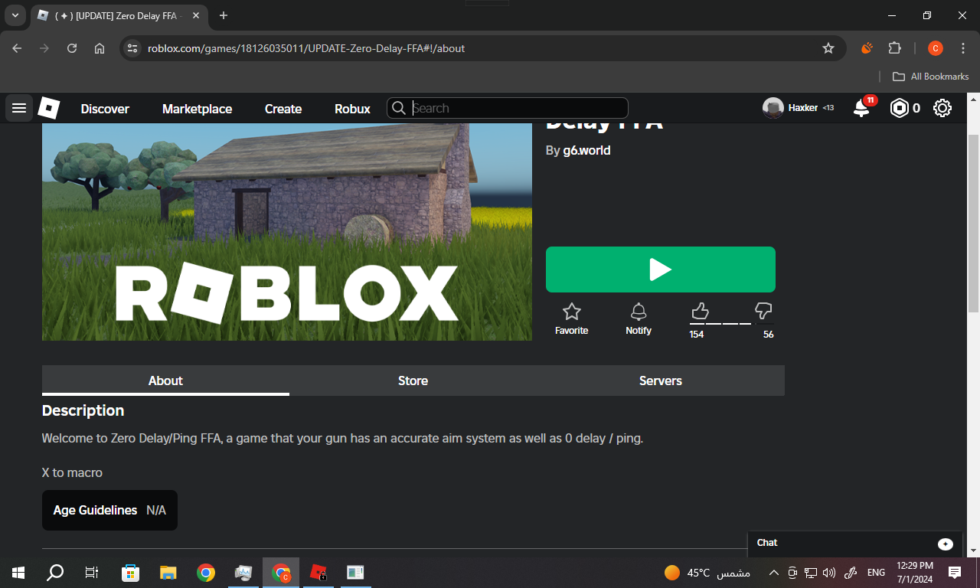
Task: Open the network icon in the tray
Action: pyautogui.click(x=811, y=573)
